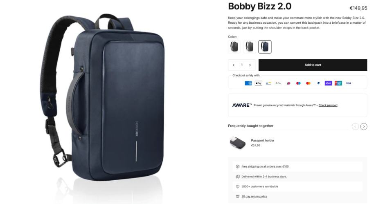The image size is (376, 204).
Task: Click the Shop Pay payment icon
Action: [x=328, y=83]
